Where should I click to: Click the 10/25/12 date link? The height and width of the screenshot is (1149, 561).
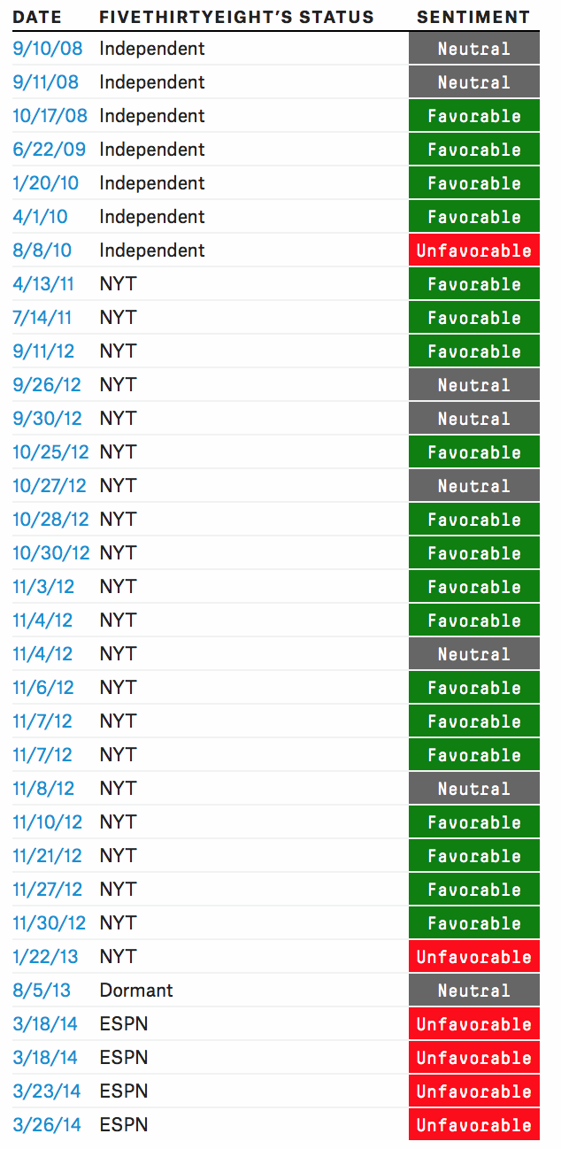click(50, 452)
